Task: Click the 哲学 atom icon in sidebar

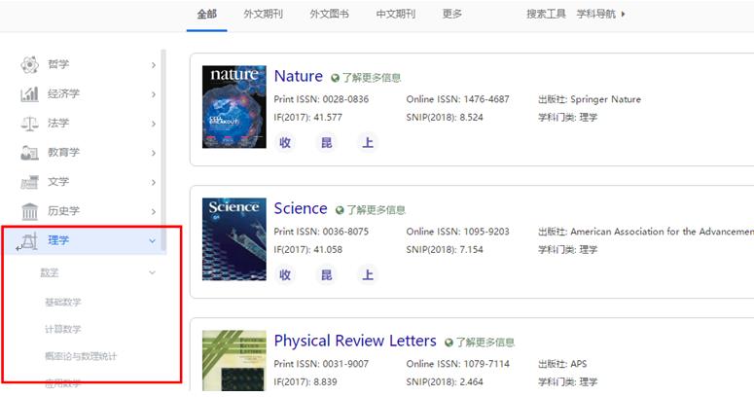Action: (x=30, y=64)
